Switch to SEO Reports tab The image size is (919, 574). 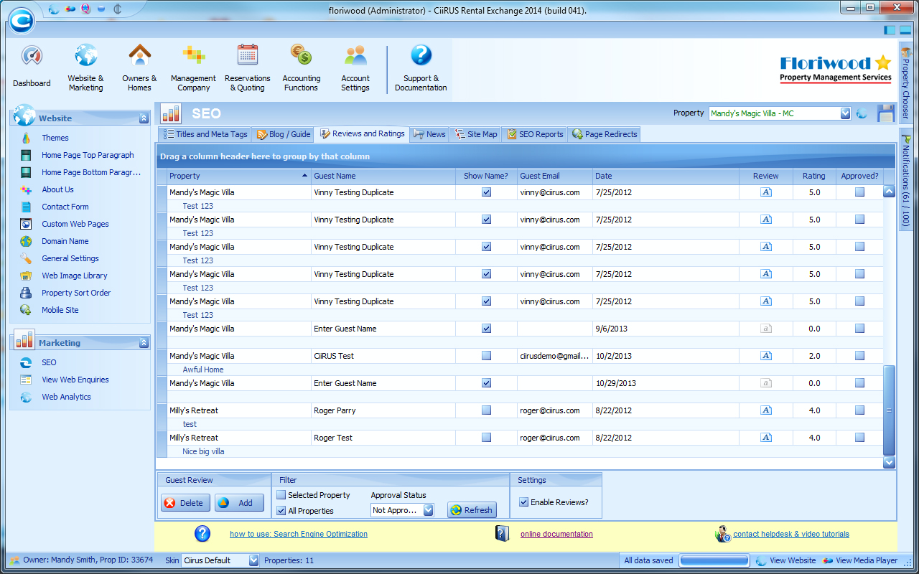pos(534,134)
